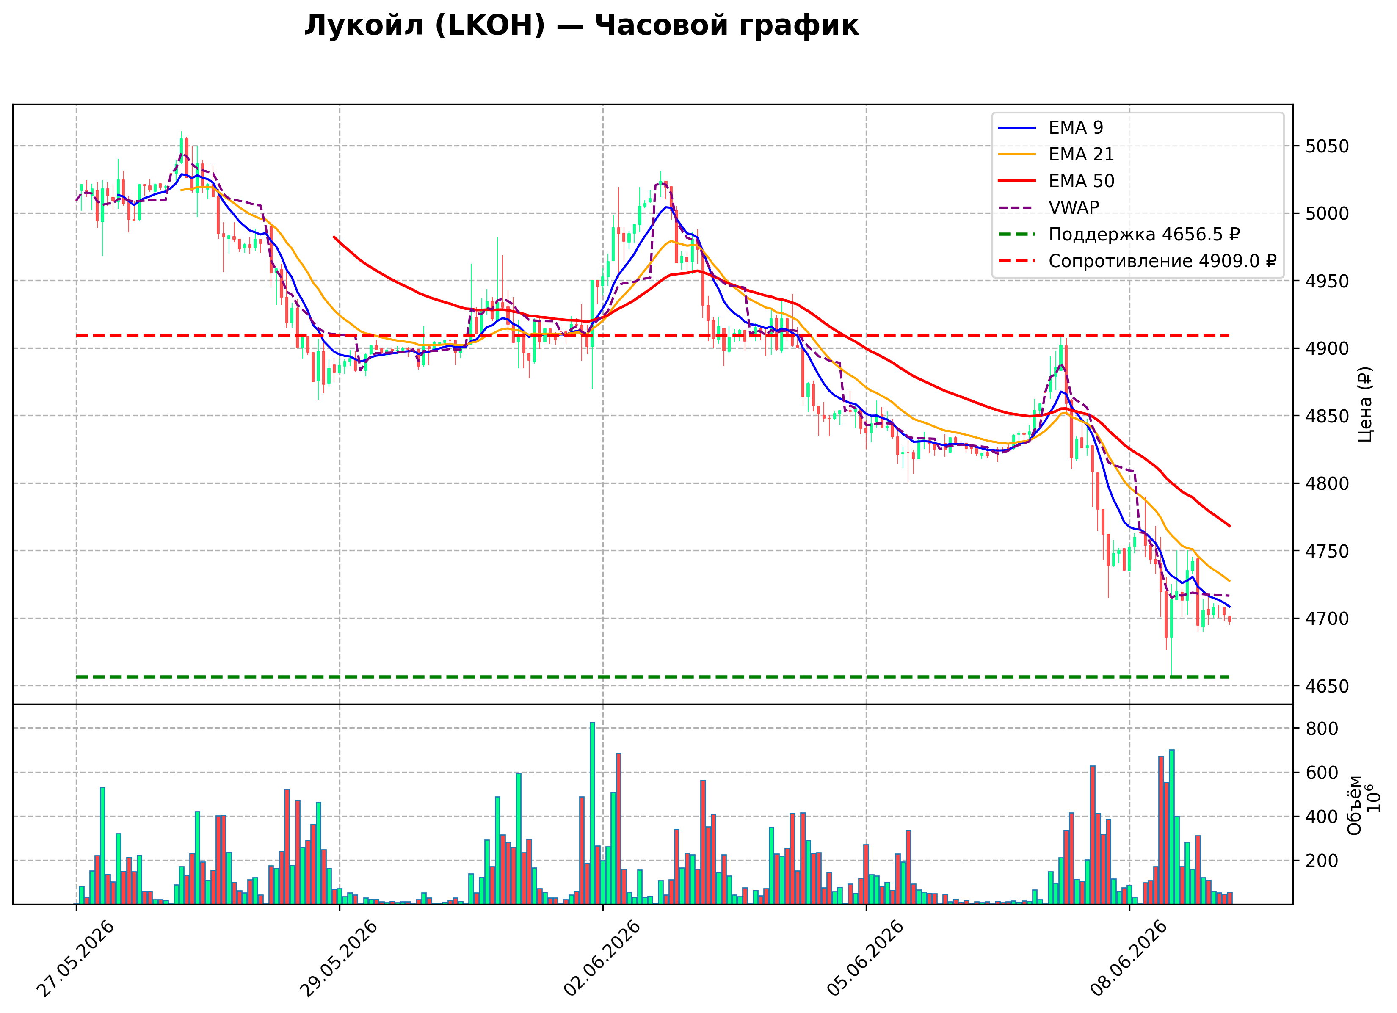Click the orange EMA 21 line sample in legend
This screenshot has height=1013, width=1397.
[x=1017, y=154]
